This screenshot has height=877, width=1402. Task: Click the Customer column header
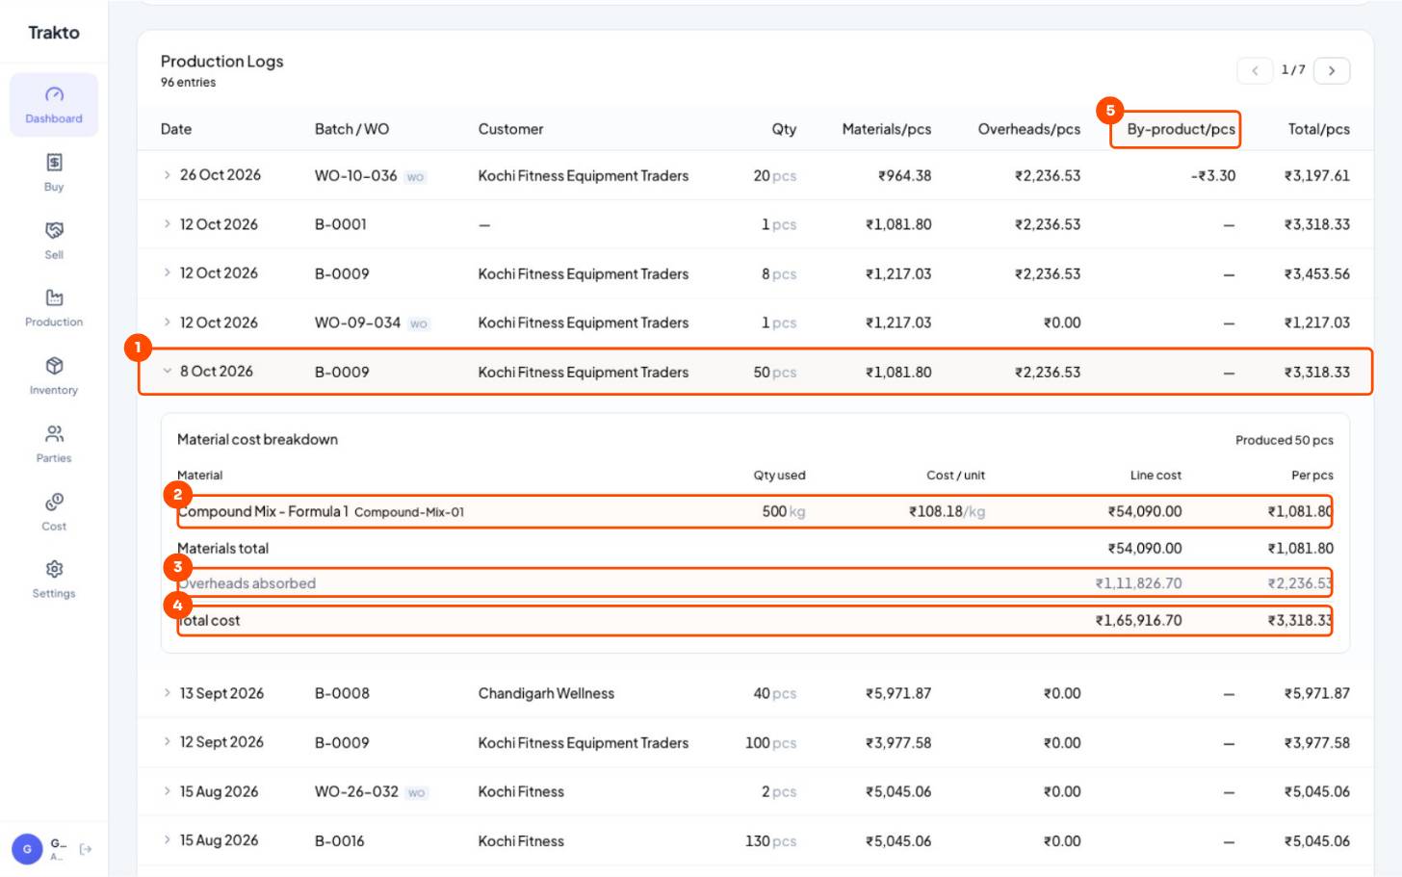510,129
